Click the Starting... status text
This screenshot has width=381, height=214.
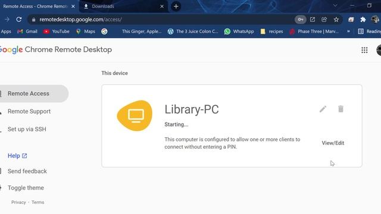(x=176, y=124)
